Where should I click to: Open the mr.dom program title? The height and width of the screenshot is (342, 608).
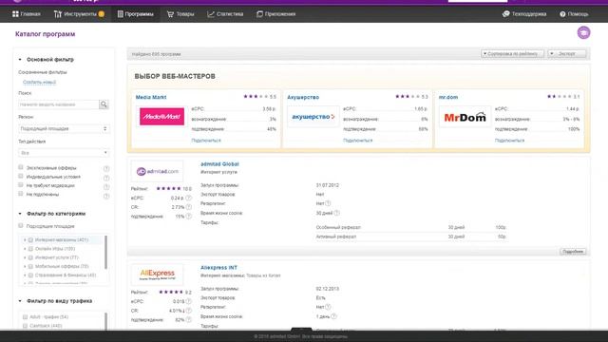tap(447, 97)
